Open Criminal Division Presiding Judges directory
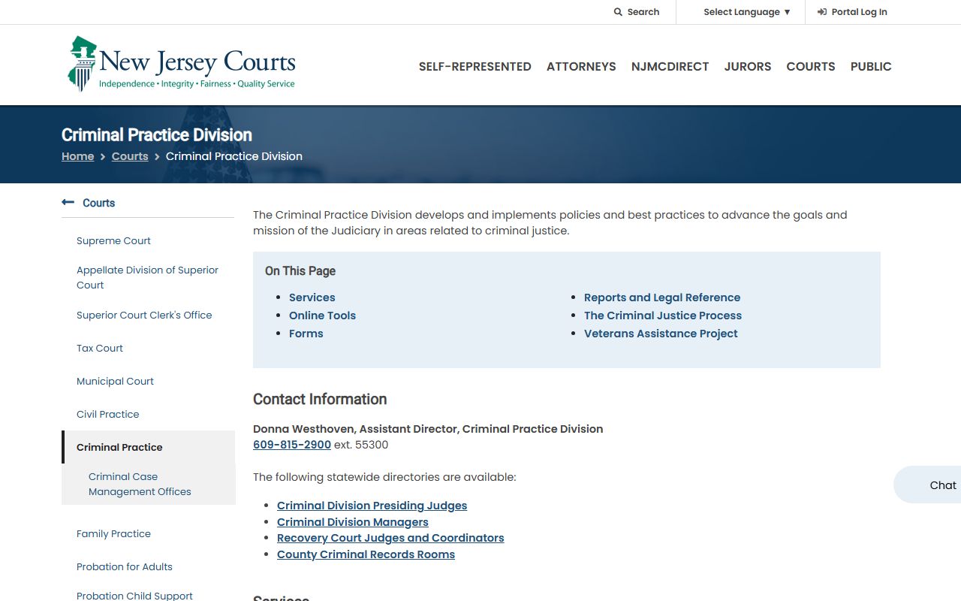The width and height of the screenshot is (961, 601). [x=372, y=506]
